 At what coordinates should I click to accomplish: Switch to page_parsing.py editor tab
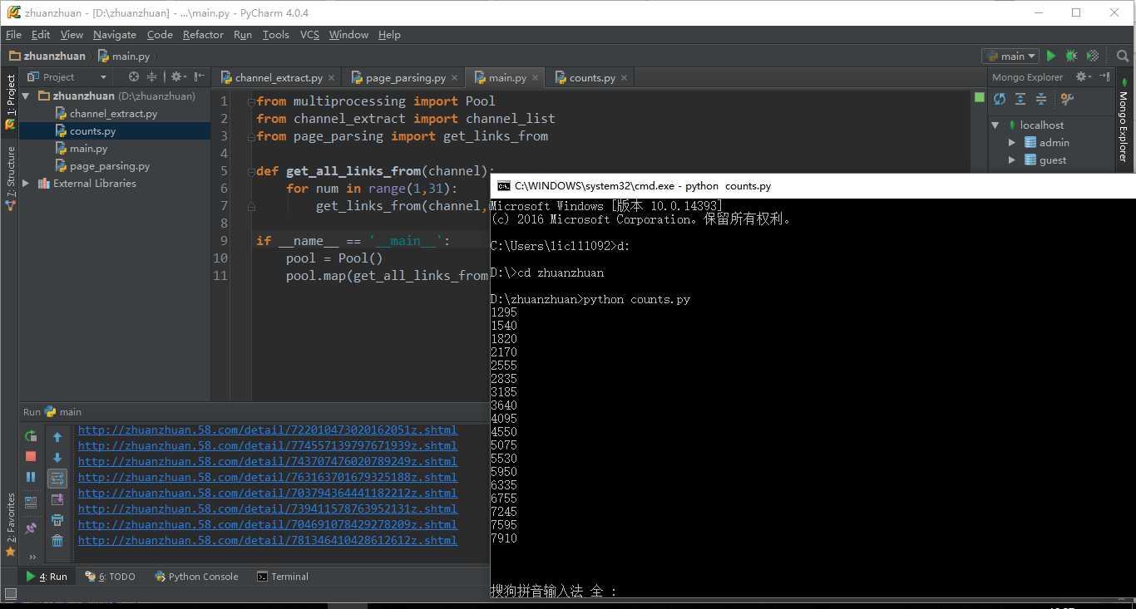(x=405, y=77)
